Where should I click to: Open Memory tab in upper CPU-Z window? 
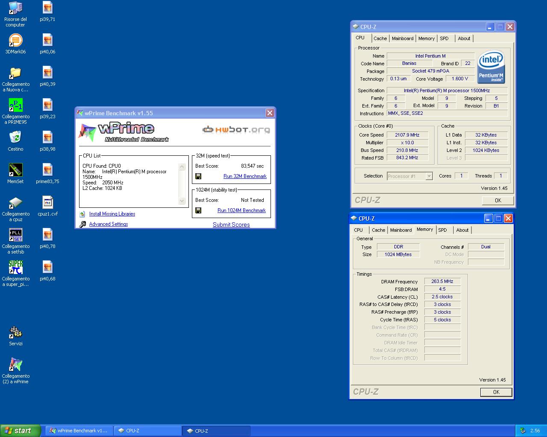(426, 38)
